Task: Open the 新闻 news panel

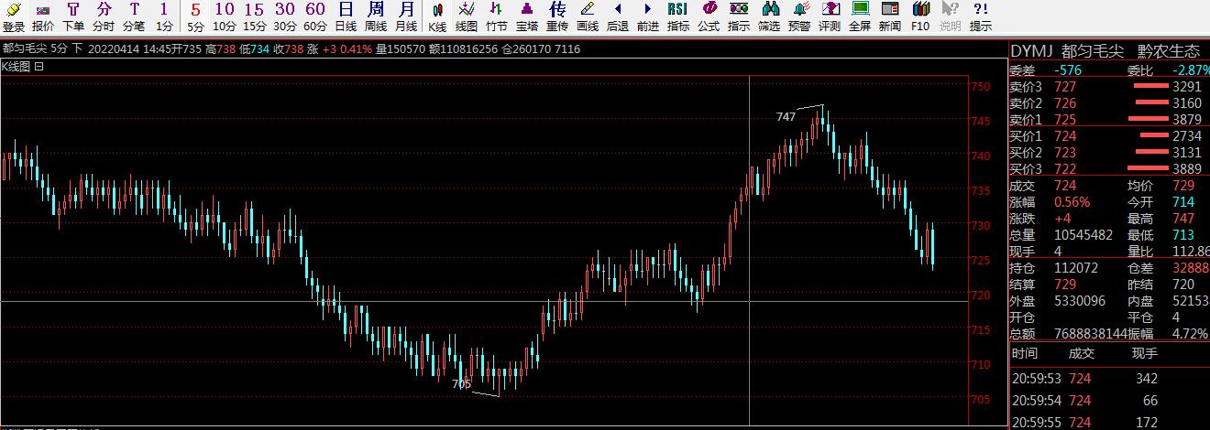Action: click(x=889, y=16)
